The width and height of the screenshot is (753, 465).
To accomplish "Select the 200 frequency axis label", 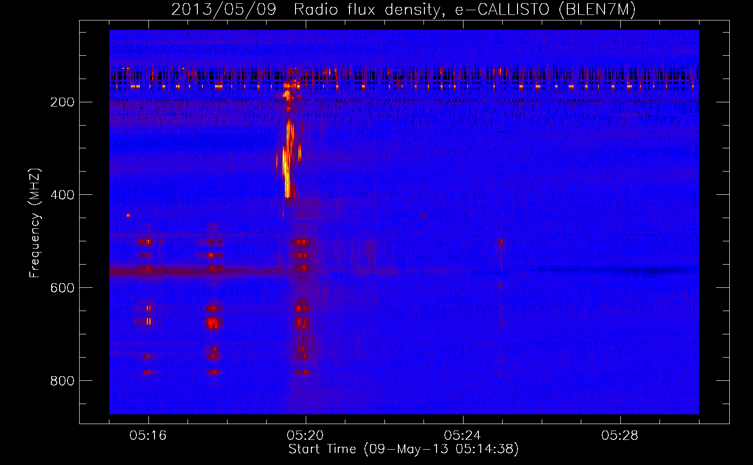I will tap(62, 102).
